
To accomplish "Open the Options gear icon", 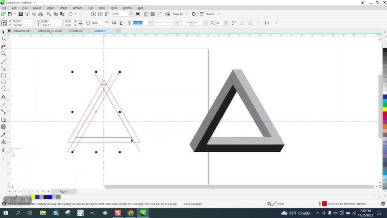I will pos(194,14).
